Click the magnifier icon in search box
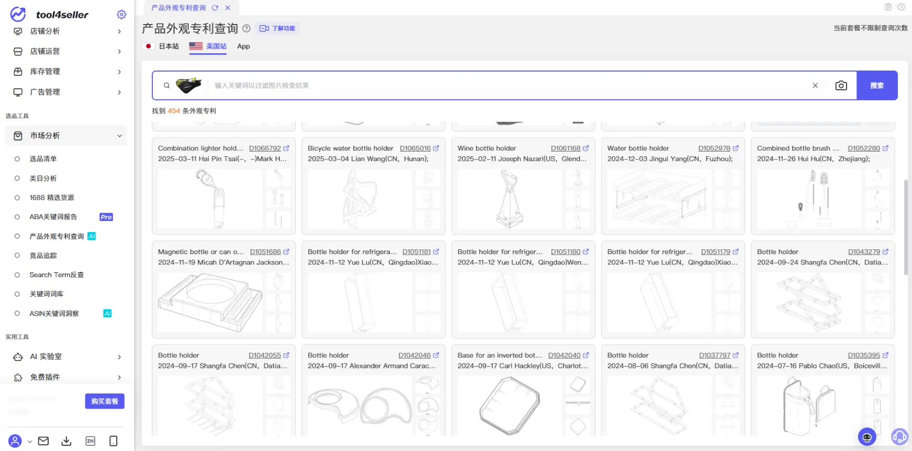The height and width of the screenshot is (451, 912). tap(166, 85)
